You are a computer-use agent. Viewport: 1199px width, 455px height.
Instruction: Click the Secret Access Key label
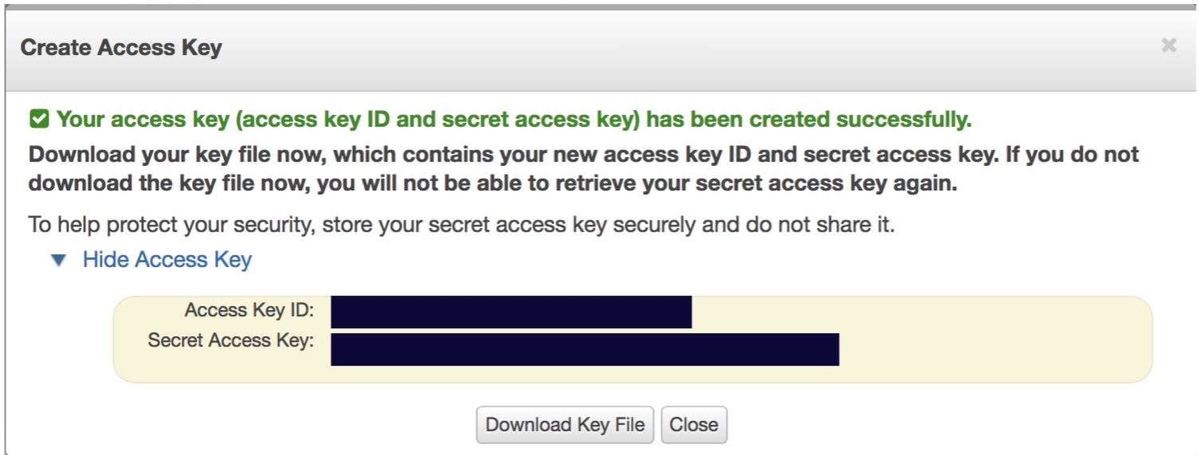(x=230, y=341)
